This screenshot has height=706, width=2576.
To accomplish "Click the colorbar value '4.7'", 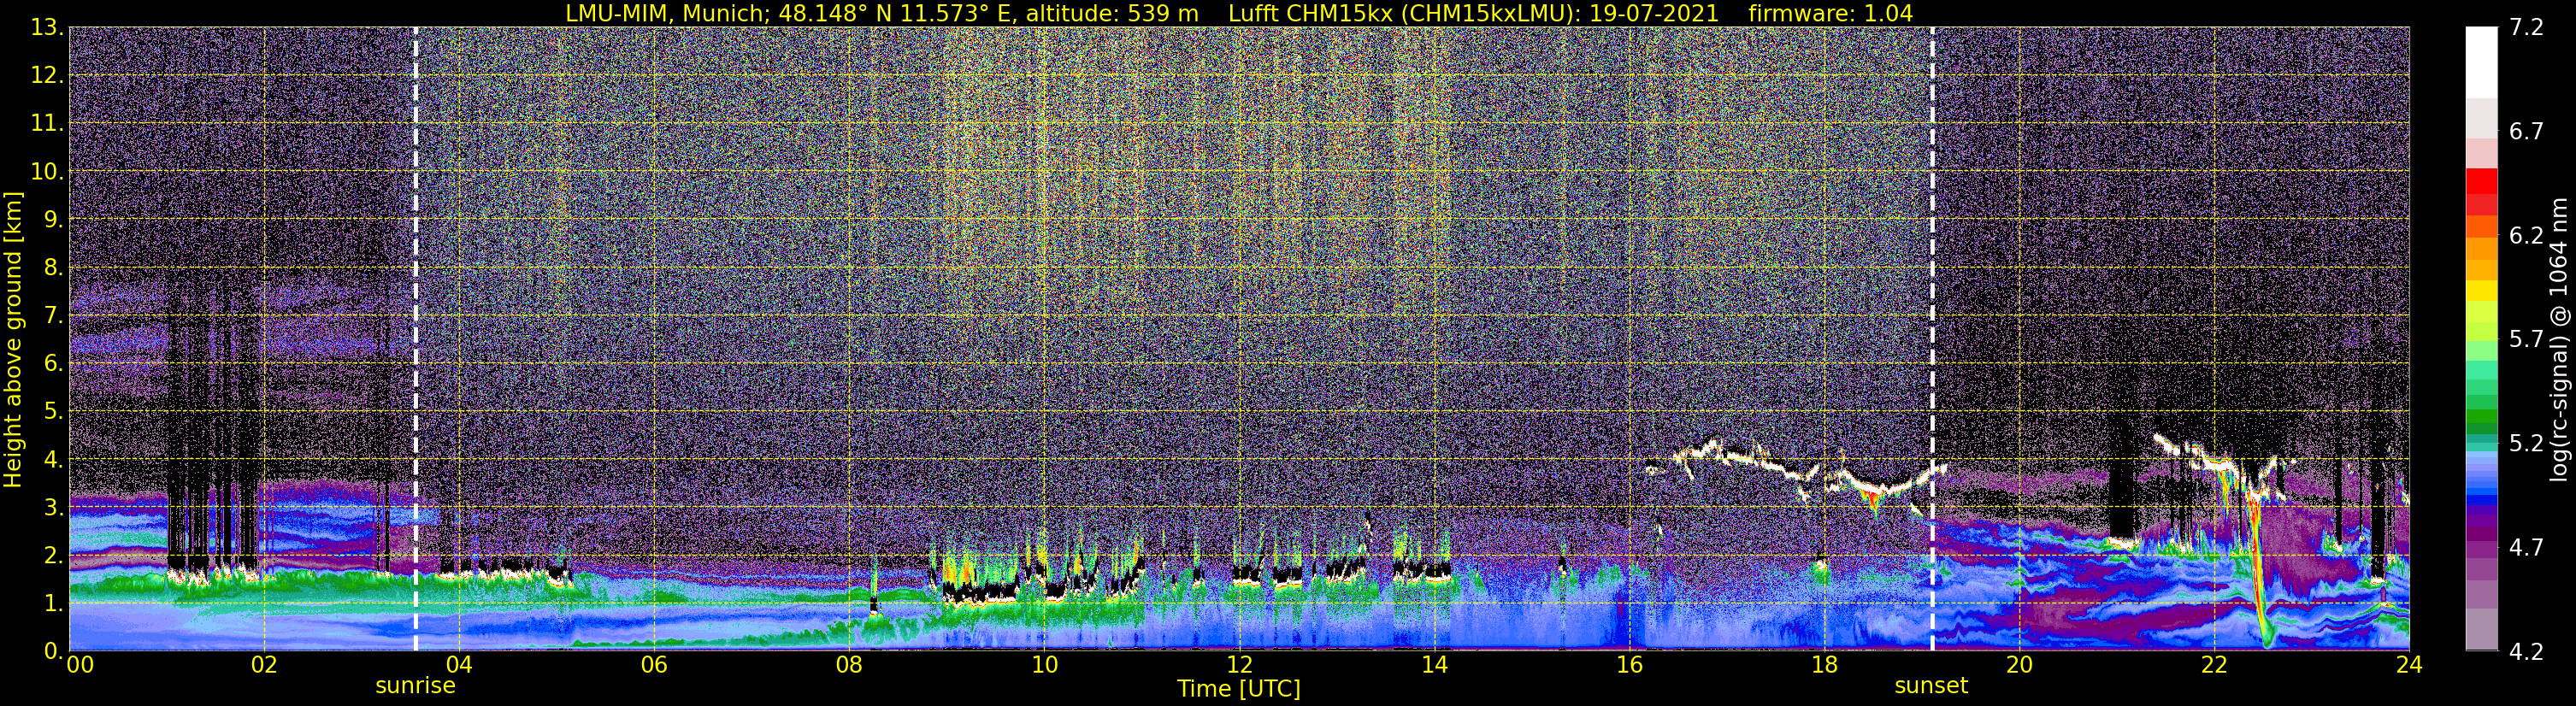I will (x=2526, y=548).
